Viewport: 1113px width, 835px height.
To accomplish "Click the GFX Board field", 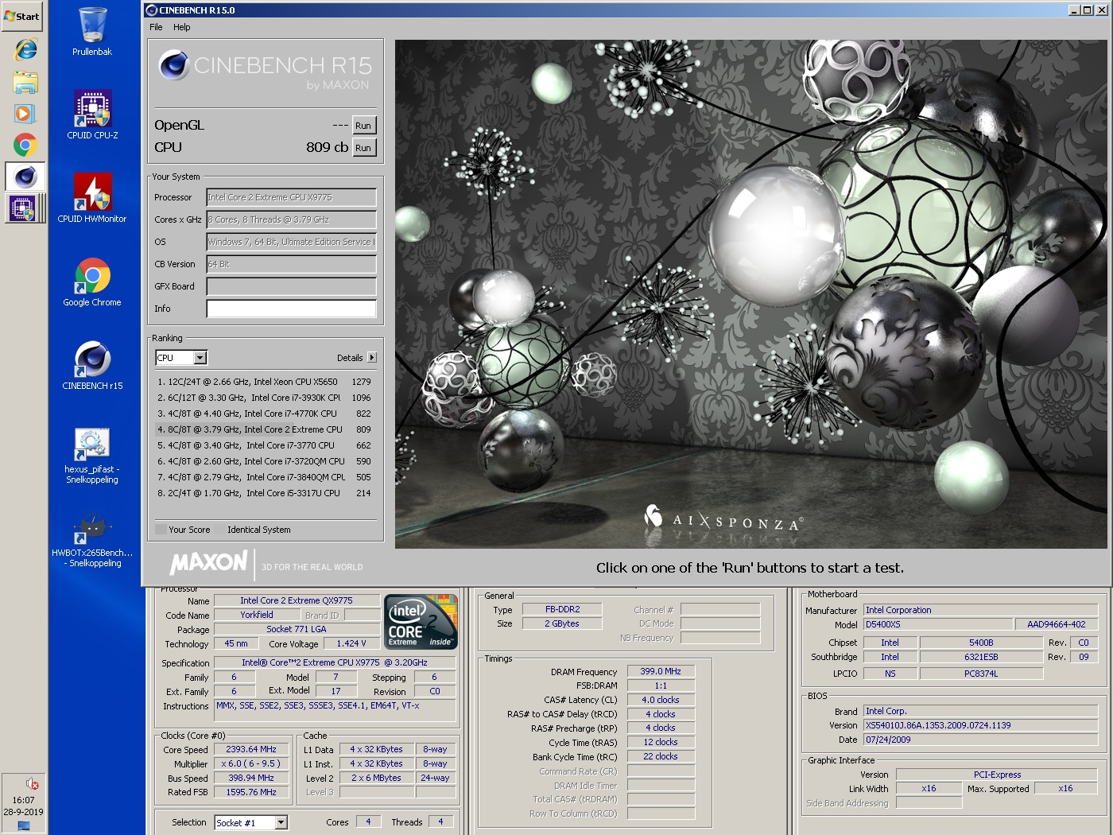I will pos(291,286).
